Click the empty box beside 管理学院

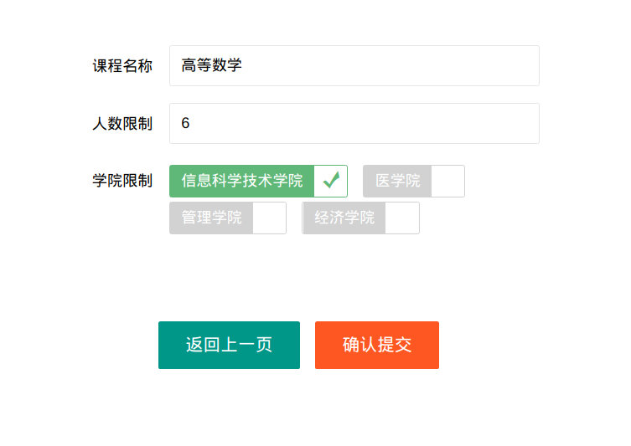coord(270,218)
